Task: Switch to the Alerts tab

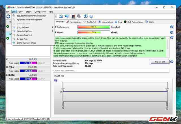Action: click(x=150, y=22)
